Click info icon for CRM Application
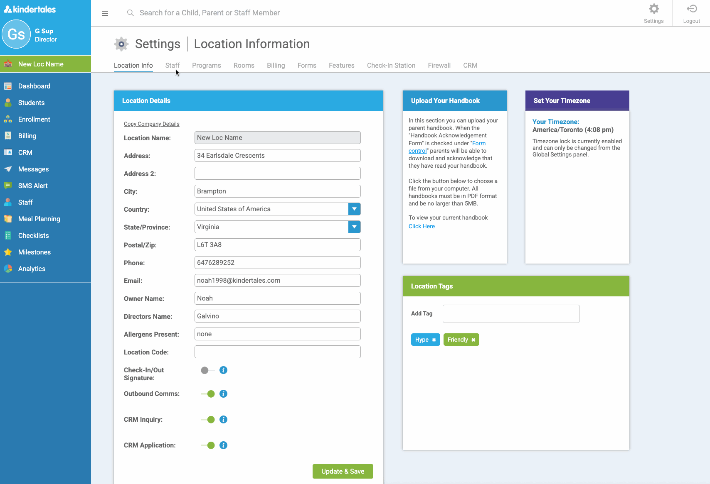The image size is (710, 484). click(223, 445)
